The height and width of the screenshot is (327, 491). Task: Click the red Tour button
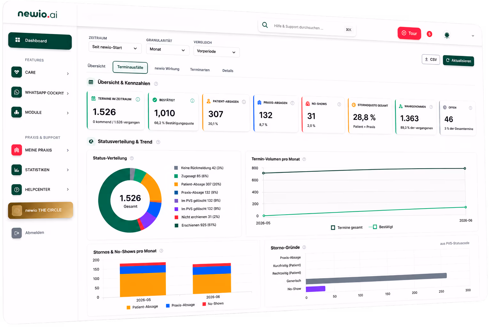tap(409, 33)
